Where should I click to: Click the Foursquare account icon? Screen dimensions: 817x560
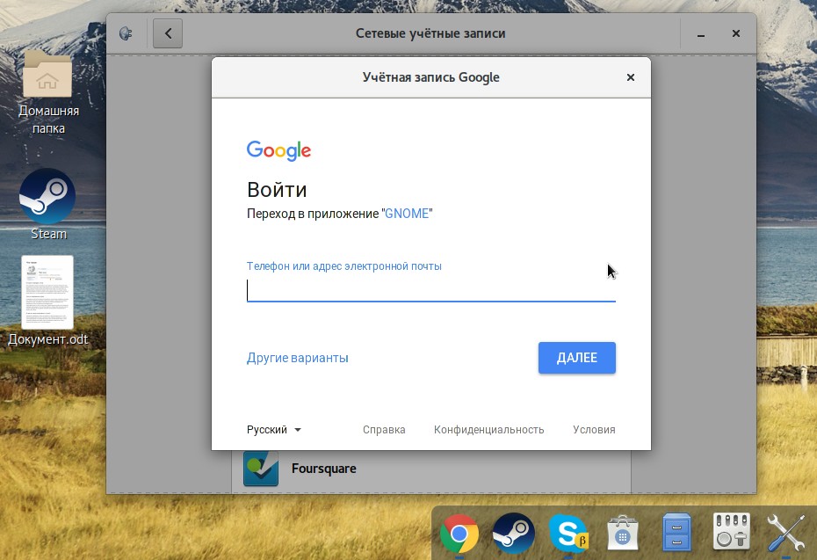pyautogui.click(x=261, y=469)
